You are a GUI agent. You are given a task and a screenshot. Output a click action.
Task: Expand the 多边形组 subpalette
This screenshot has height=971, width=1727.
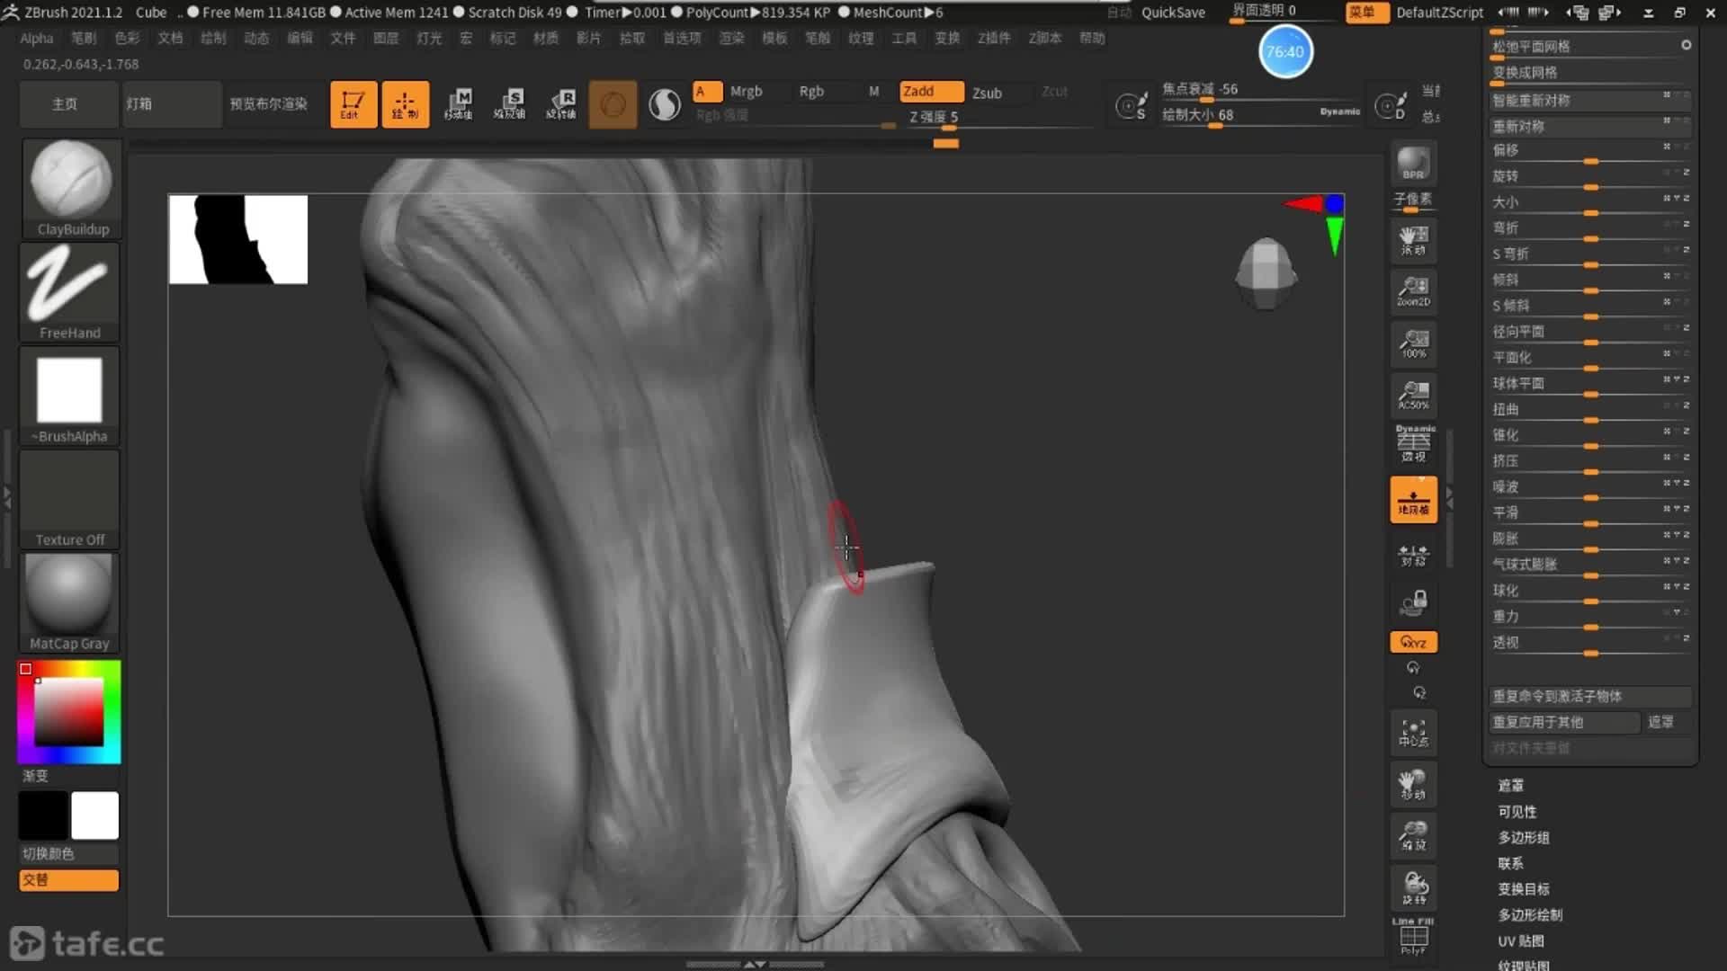click(1523, 837)
